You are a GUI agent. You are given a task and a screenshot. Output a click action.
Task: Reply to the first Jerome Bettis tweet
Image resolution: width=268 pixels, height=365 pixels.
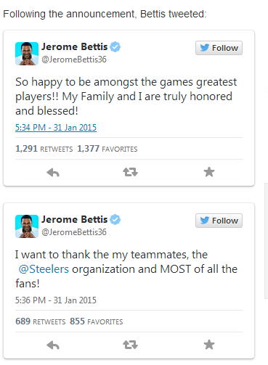point(53,173)
